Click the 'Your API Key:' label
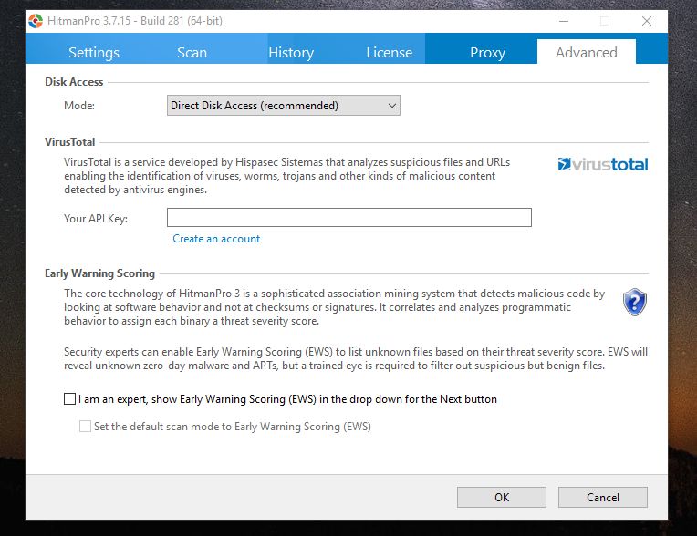 point(96,219)
